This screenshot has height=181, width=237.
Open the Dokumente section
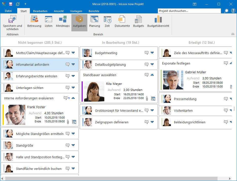point(122,21)
